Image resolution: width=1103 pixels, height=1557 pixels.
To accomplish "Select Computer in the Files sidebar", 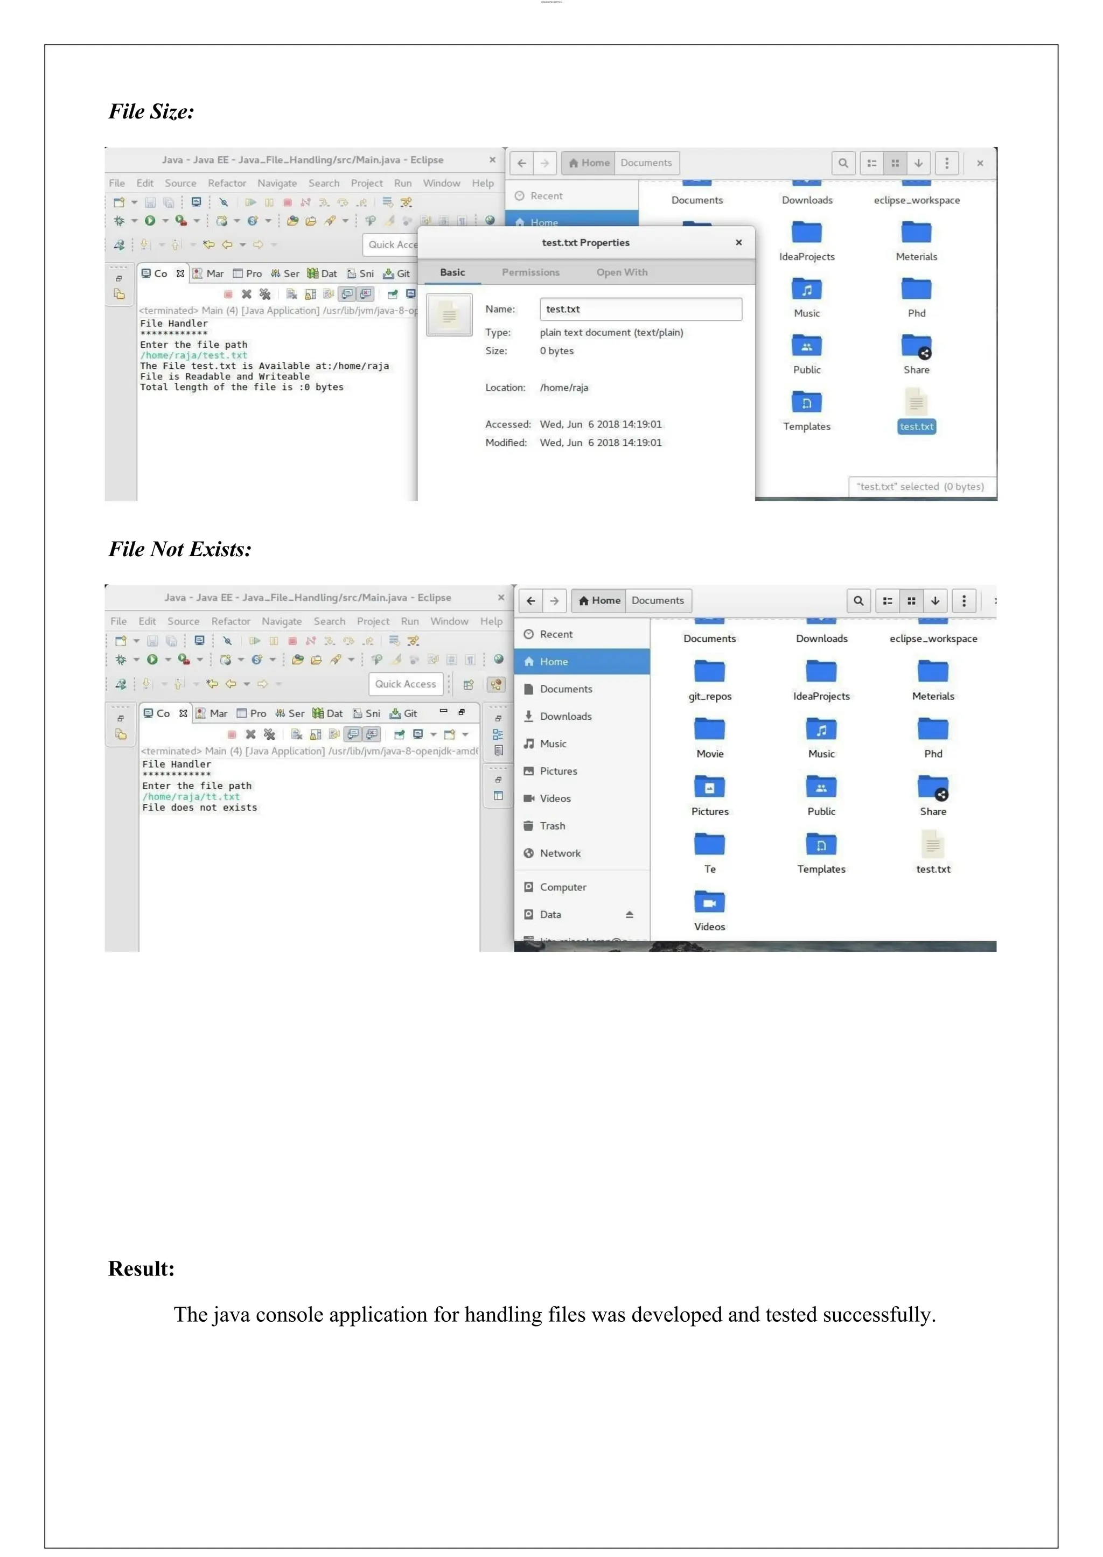I will pyautogui.click(x=581, y=887).
